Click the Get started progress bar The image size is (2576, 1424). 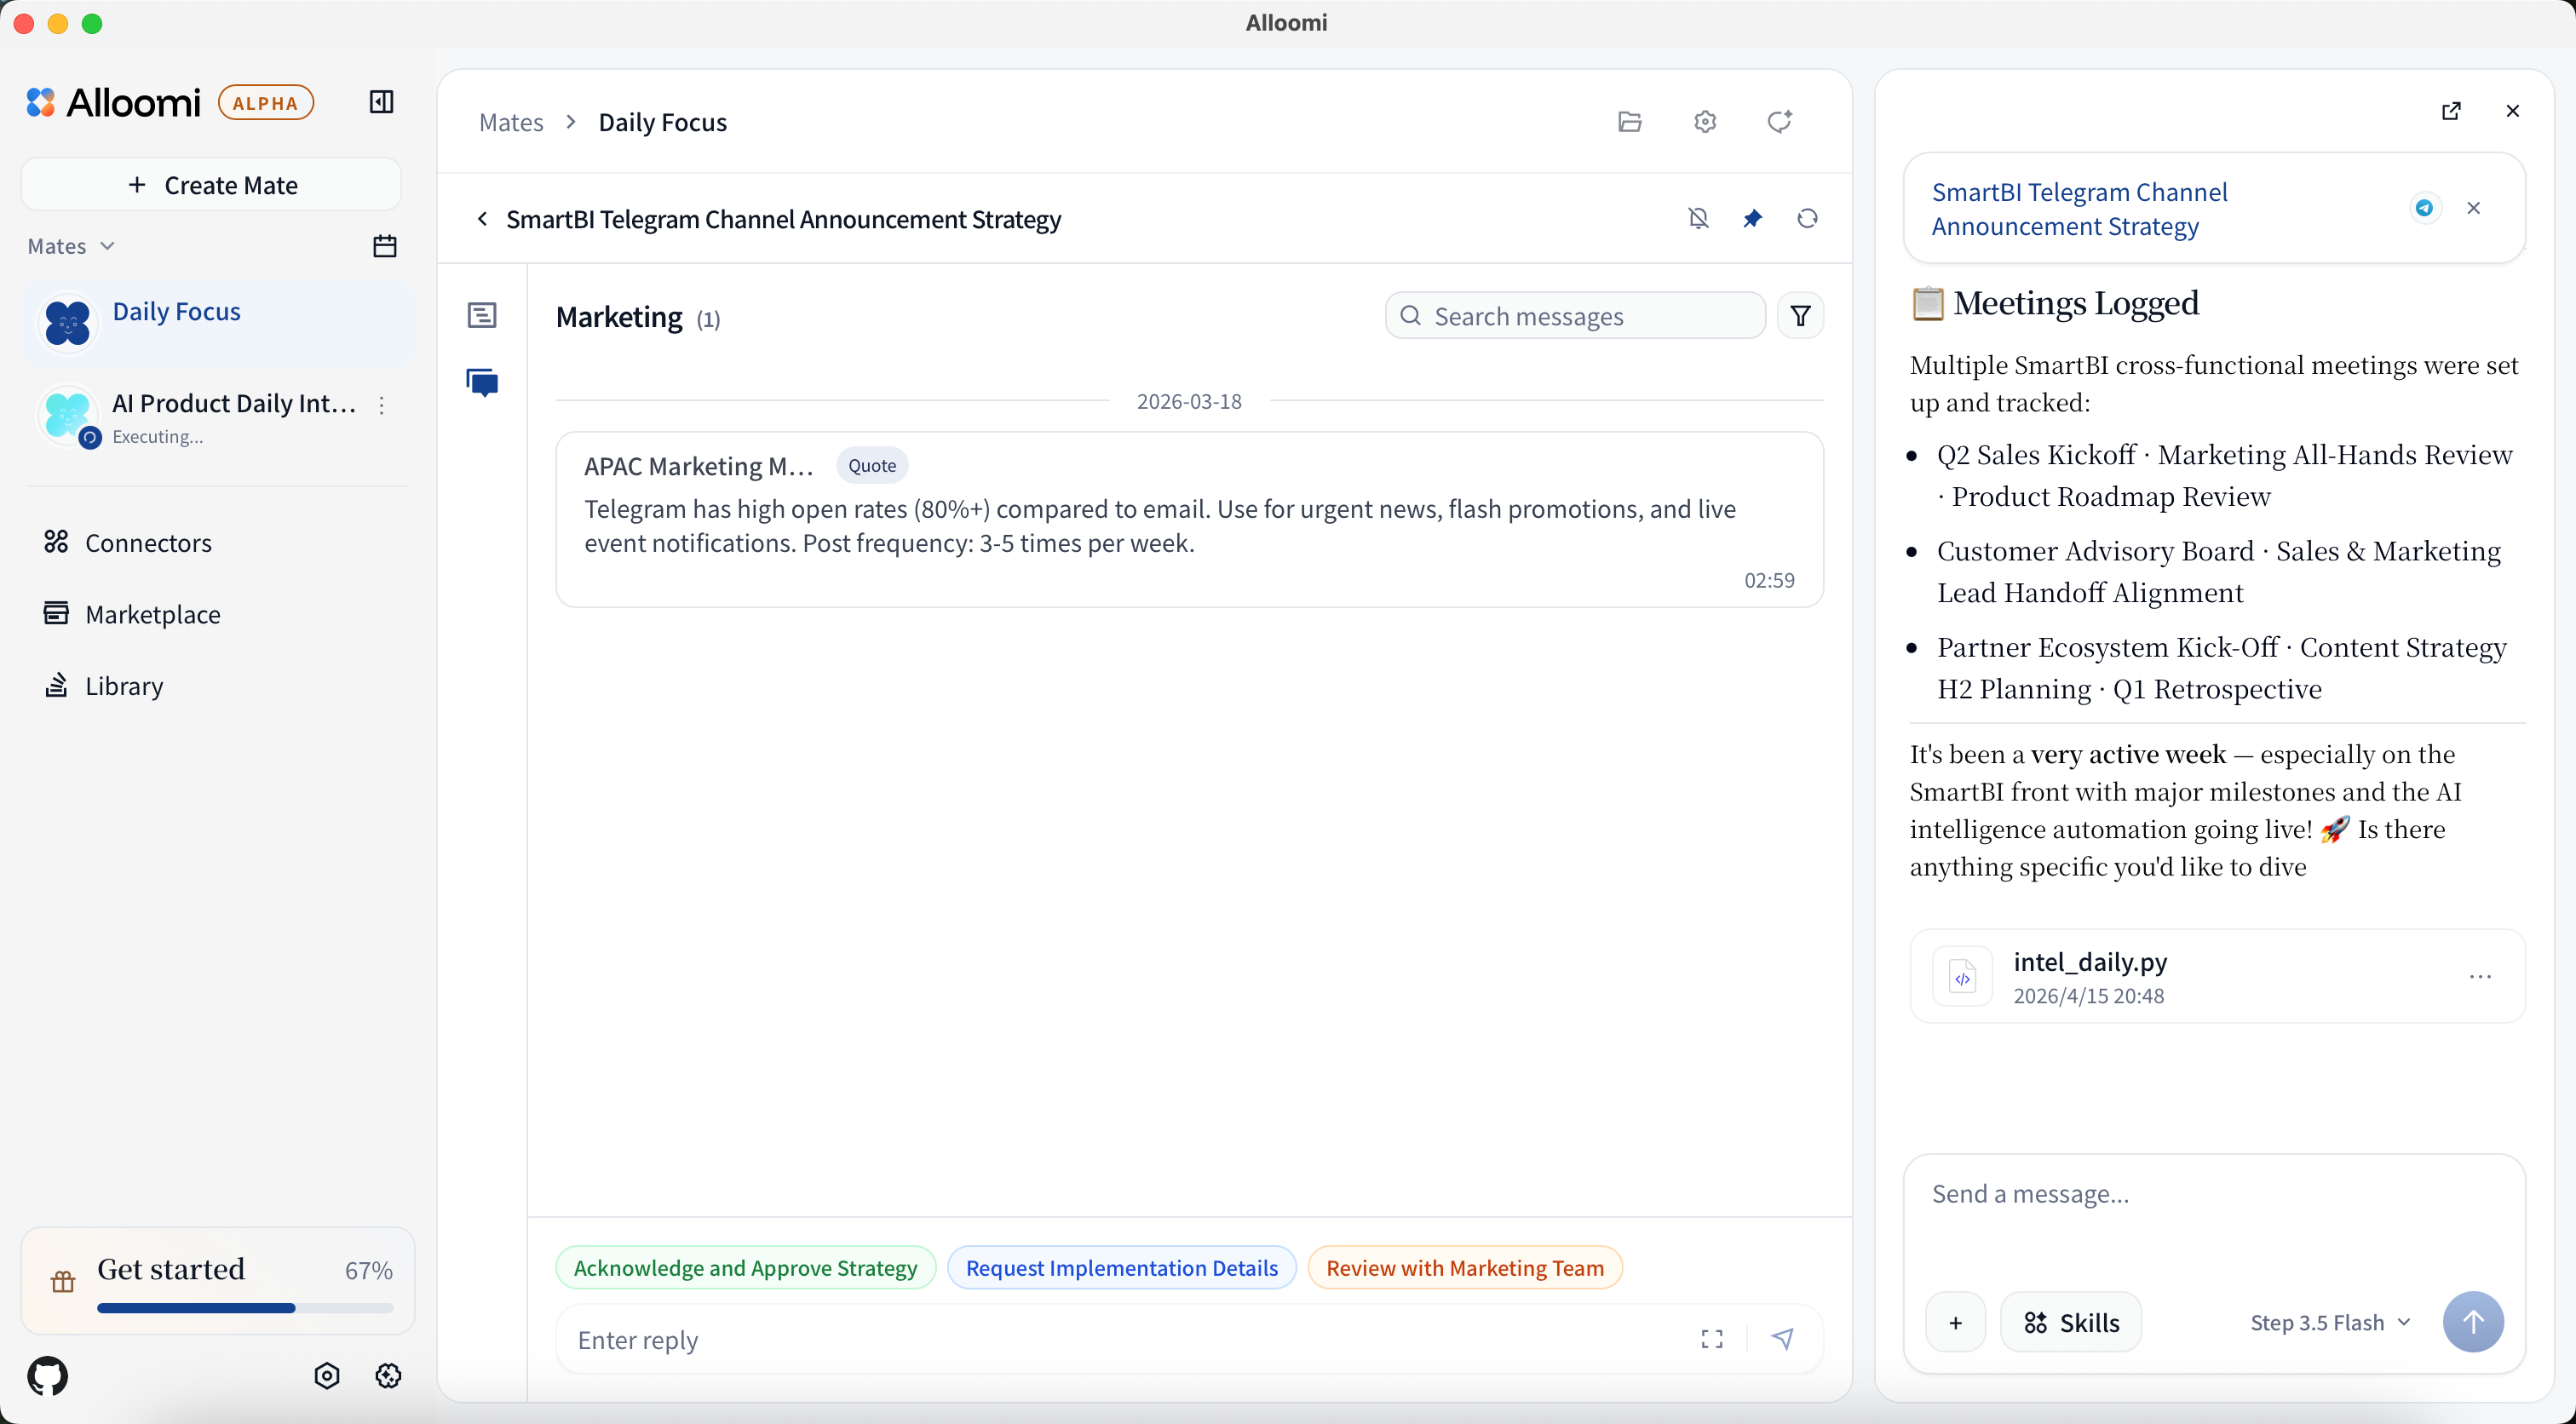point(244,1307)
